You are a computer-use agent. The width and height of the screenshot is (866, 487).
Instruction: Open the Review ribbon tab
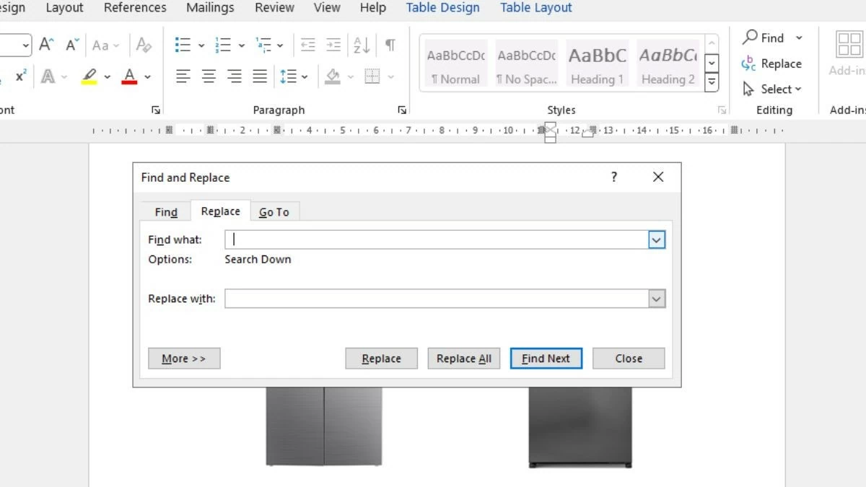274,8
